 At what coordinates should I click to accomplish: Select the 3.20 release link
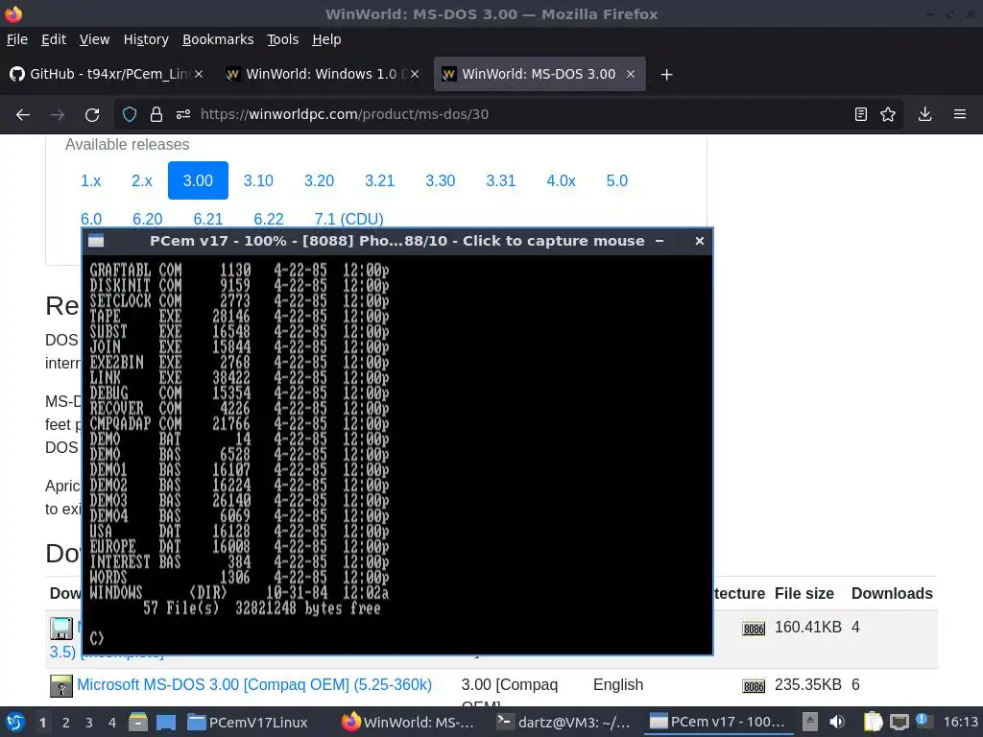click(319, 180)
